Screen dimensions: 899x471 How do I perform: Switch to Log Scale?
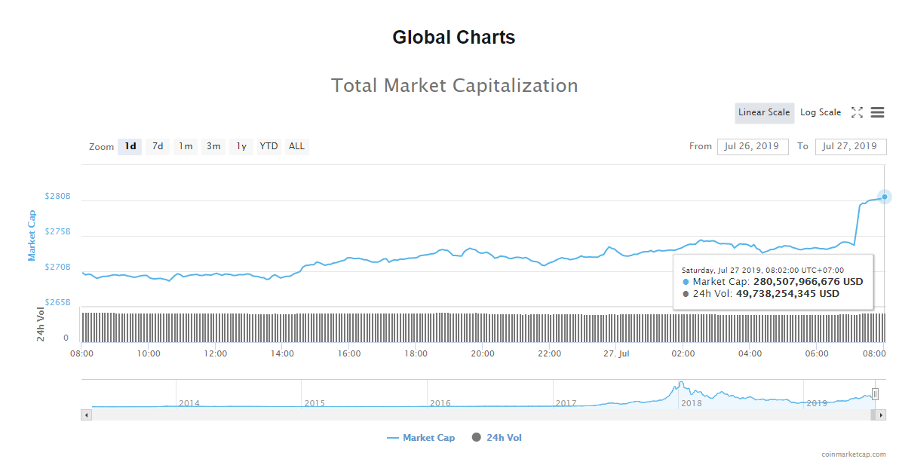pos(821,113)
